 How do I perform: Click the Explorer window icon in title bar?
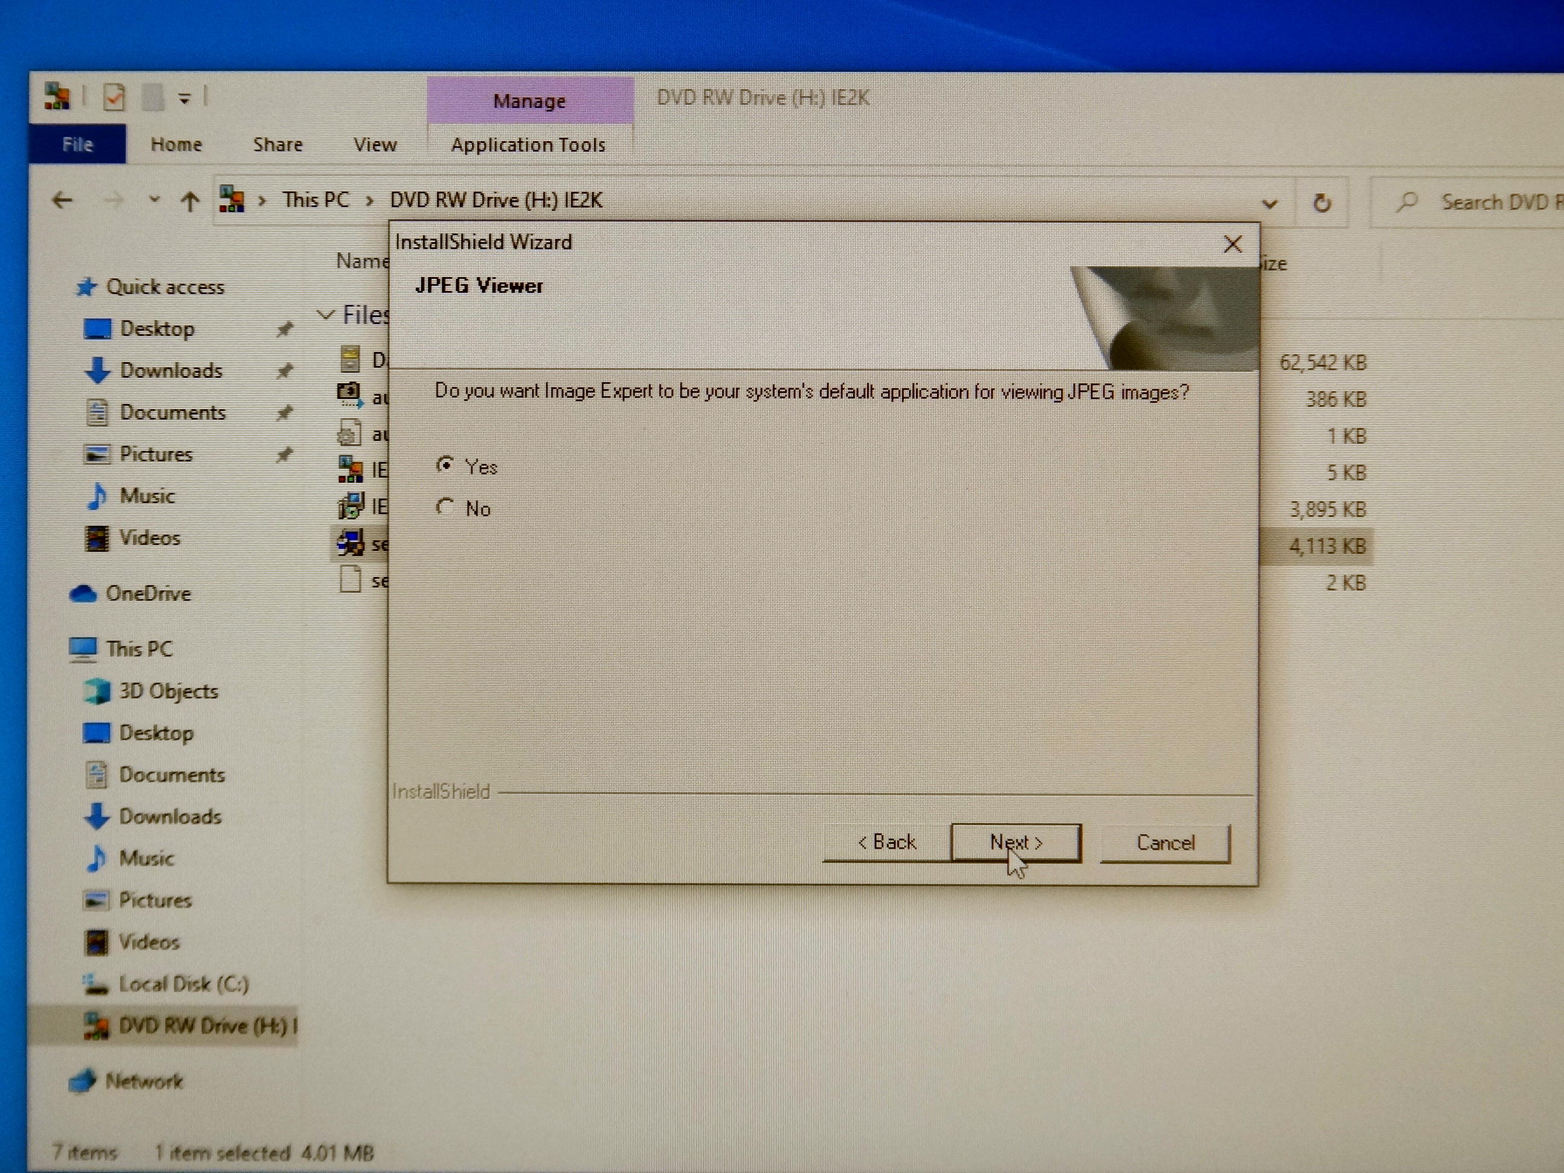point(57,96)
